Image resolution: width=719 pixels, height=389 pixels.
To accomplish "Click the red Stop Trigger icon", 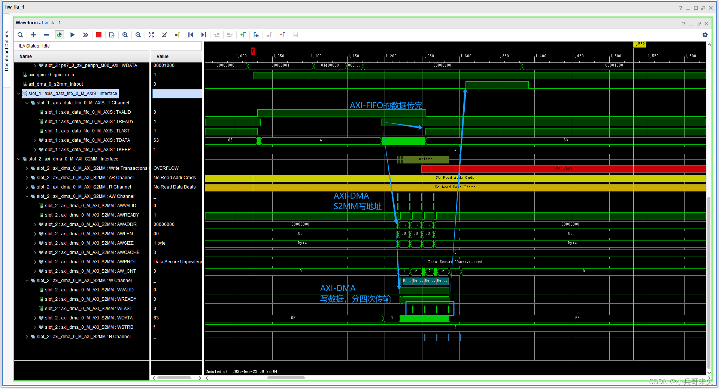I will pos(99,35).
